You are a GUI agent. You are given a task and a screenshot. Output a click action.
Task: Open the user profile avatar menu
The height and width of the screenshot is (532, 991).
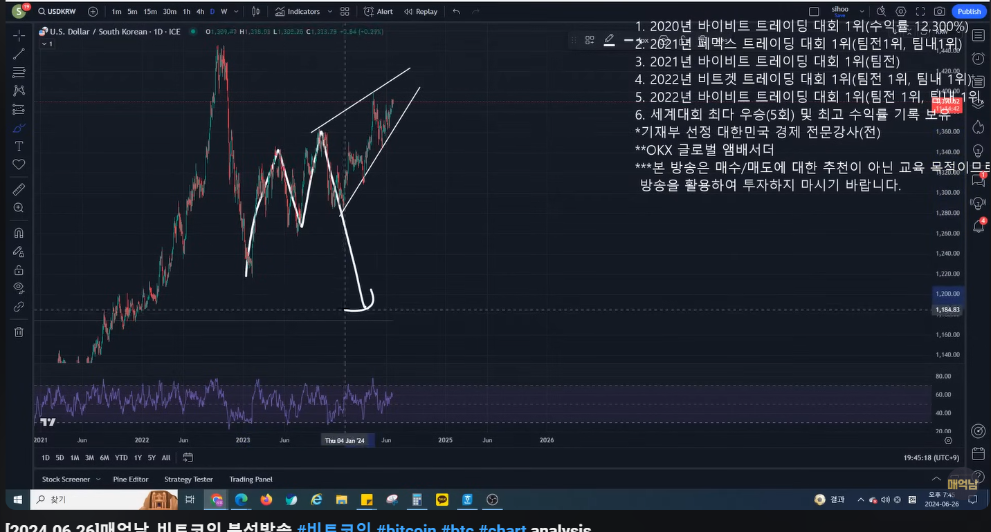19,11
